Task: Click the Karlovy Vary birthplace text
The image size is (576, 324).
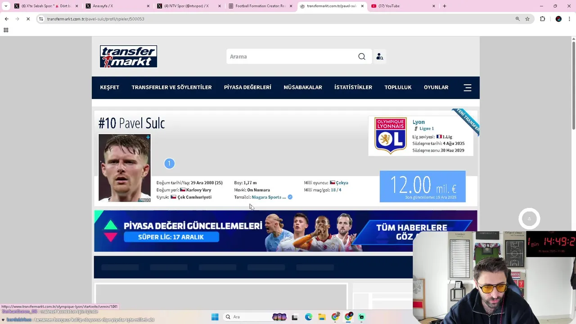Action: pos(198,190)
